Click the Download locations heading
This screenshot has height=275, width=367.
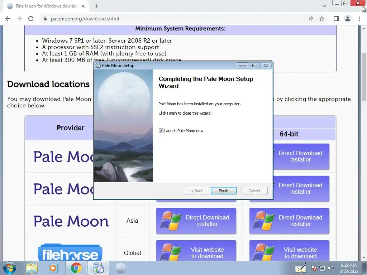pyautogui.click(x=48, y=84)
